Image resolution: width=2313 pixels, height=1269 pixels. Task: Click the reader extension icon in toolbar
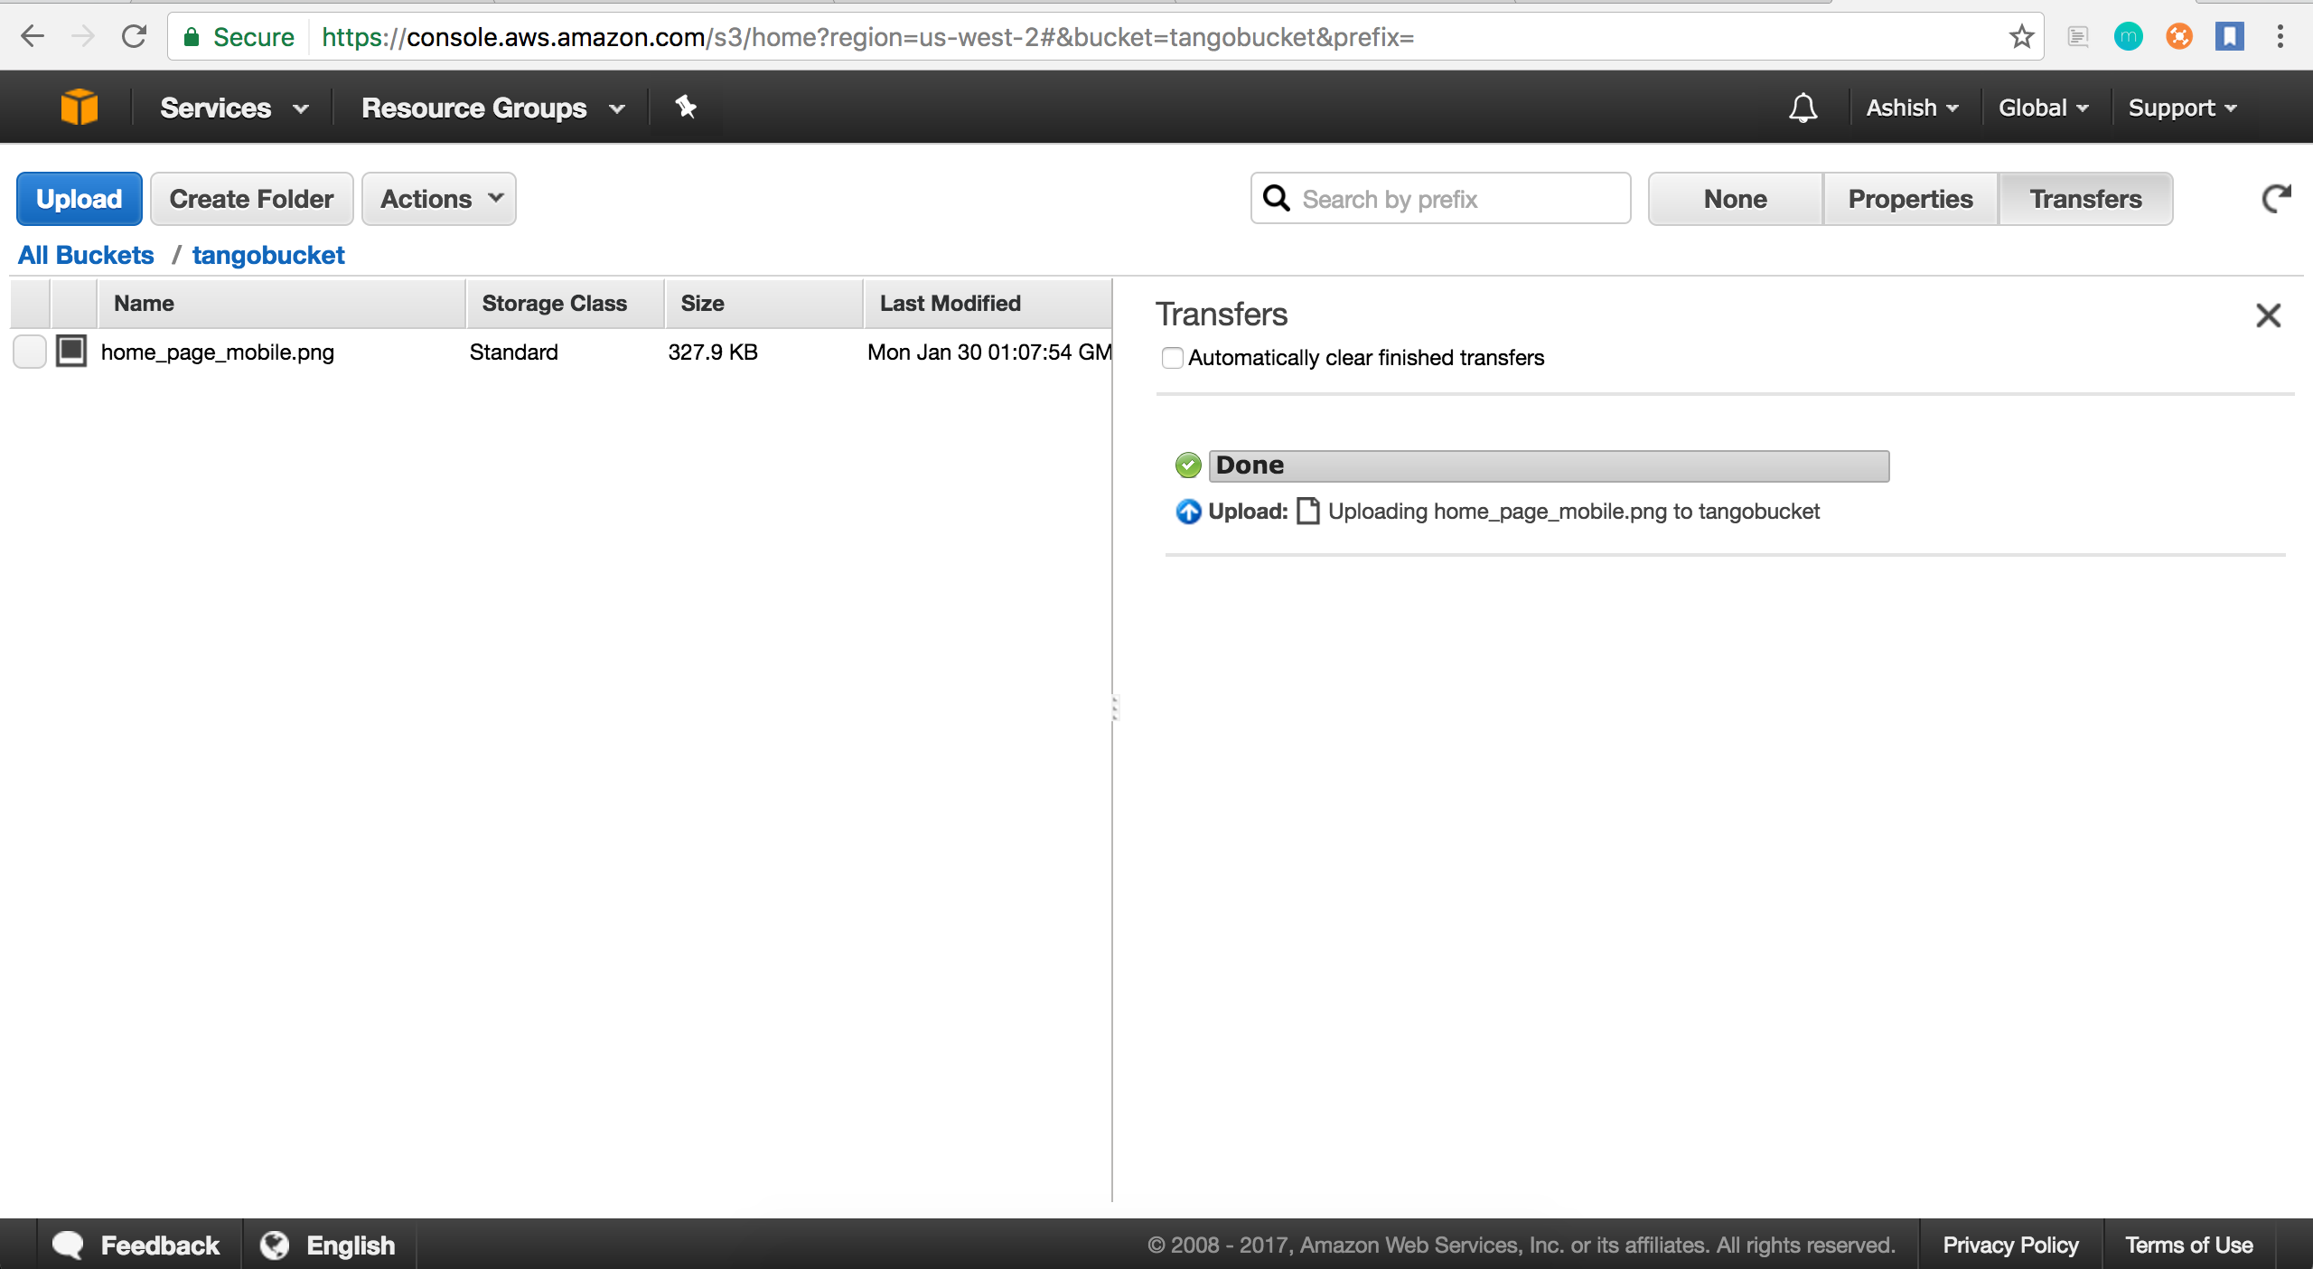(x=2078, y=36)
